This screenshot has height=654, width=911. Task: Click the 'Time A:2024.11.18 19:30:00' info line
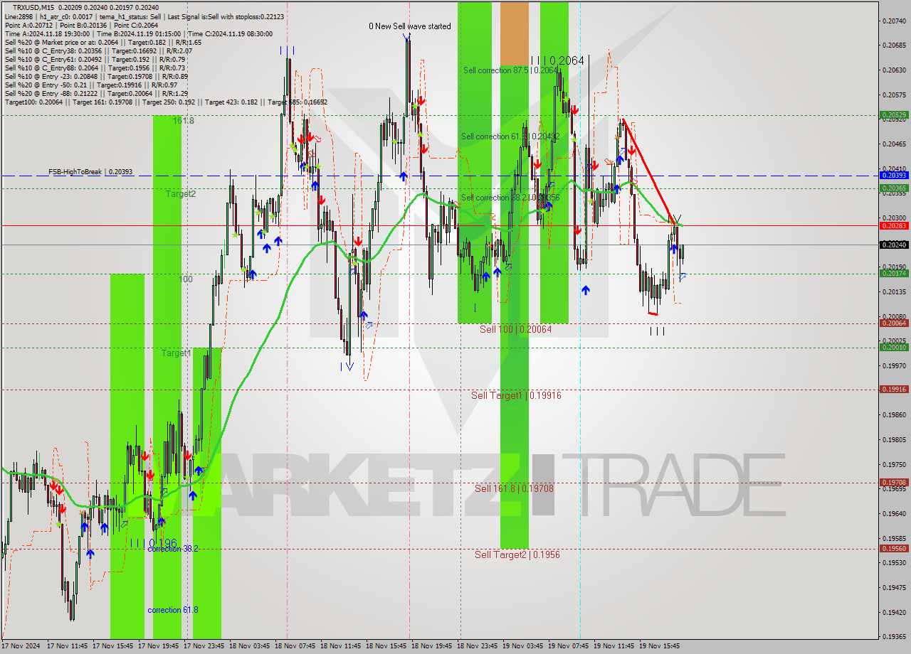tap(139, 33)
